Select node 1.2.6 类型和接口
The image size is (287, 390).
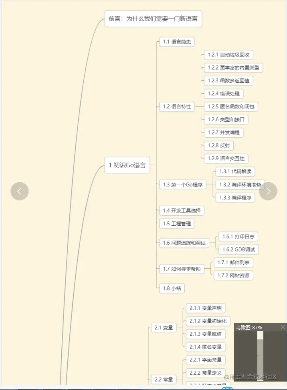pos(226,120)
